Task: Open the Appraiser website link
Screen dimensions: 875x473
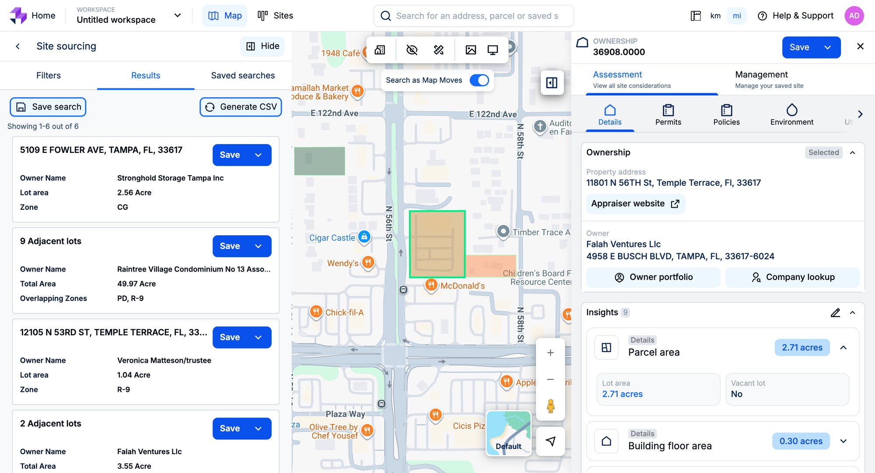Action: click(635, 204)
